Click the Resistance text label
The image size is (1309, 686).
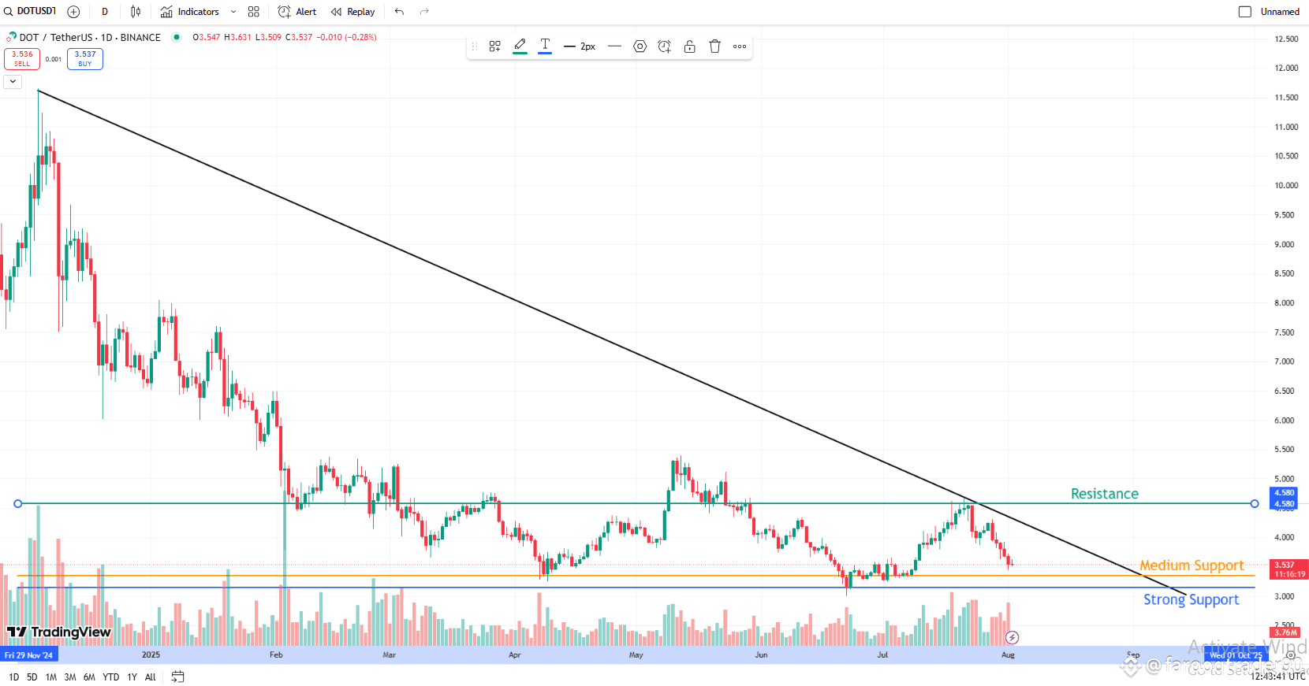click(x=1104, y=494)
